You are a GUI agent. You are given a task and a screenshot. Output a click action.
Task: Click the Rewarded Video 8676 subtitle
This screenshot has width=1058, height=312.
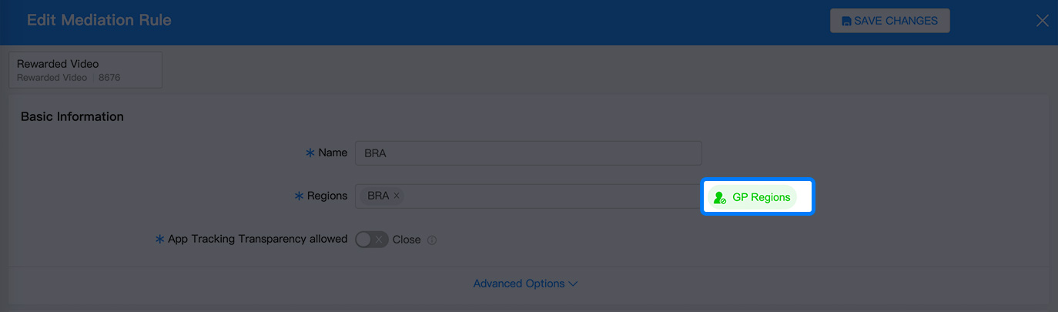[x=69, y=78]
